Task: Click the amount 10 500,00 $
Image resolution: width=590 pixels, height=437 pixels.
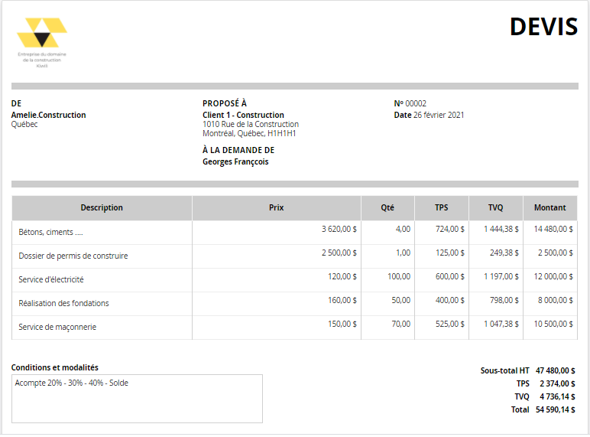Action: tap(553, 324)
